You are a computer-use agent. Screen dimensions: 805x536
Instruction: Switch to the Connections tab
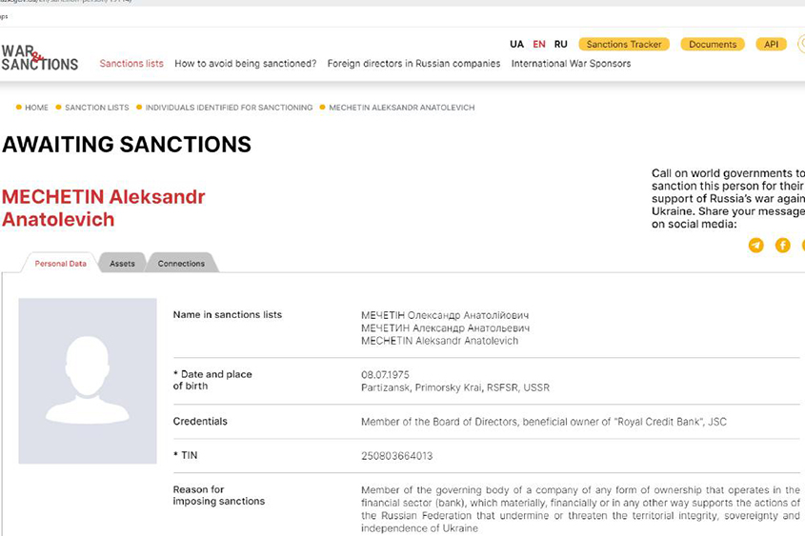click(x=181, y=263)
